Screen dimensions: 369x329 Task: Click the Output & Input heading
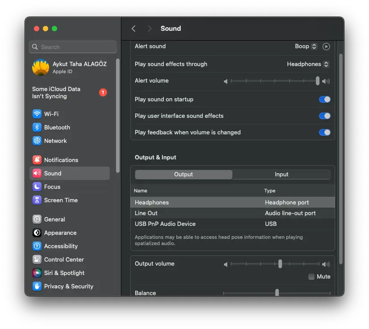[x=155, y=157]
